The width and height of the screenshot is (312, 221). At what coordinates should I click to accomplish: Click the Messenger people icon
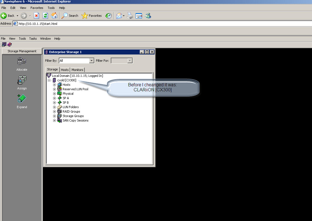[148, 16]
